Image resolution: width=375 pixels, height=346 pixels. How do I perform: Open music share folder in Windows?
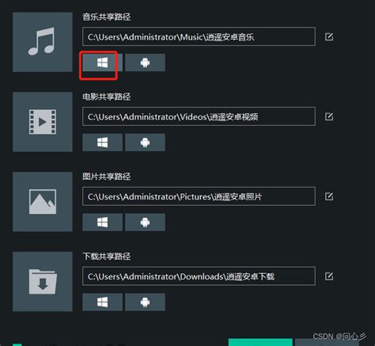(x=102, y=63)
